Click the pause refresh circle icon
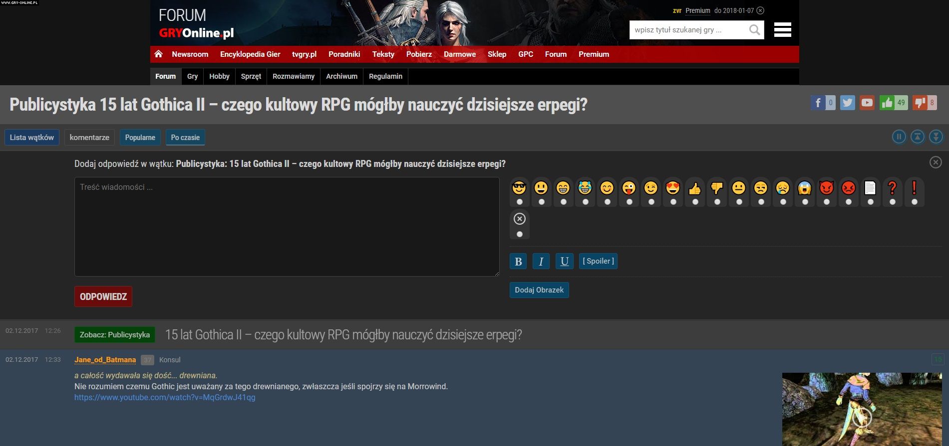The image size is (949, 446). [899, 137]
